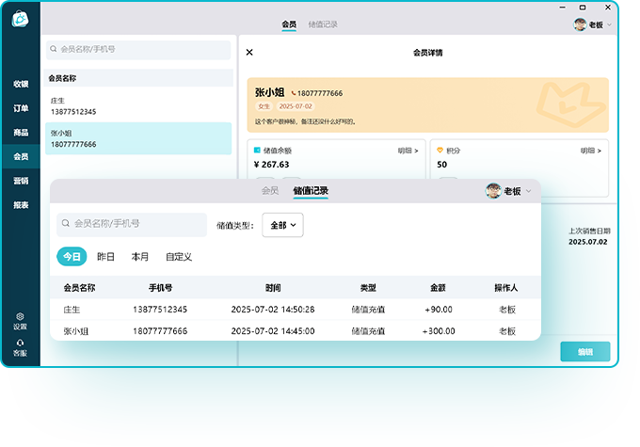This screenshot has width=640, height=447.
Task: Click magnifier icon in 储值记录 search
Action: [x=65, y=223]
